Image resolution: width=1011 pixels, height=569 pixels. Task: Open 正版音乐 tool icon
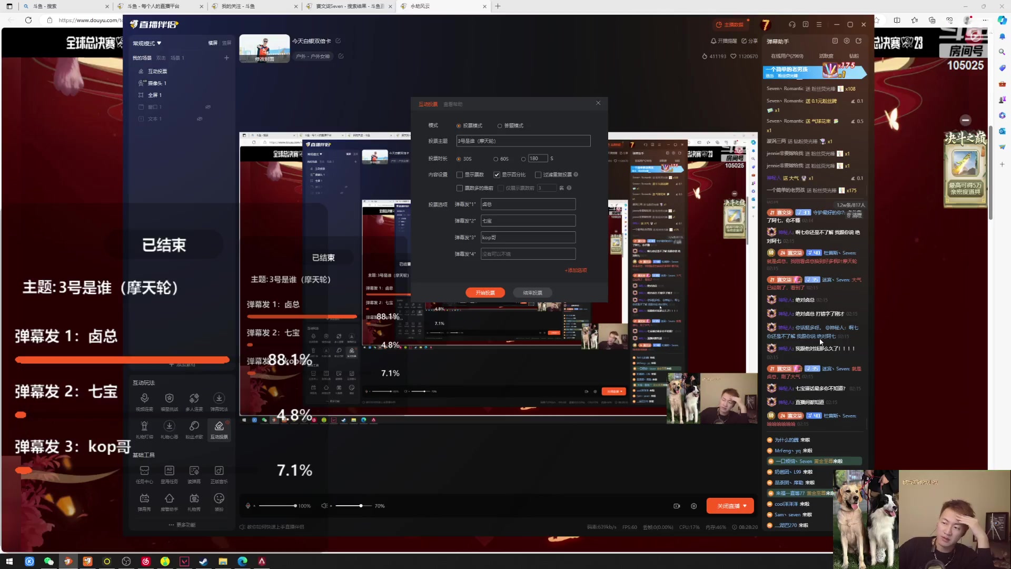[x=219, y=474]
